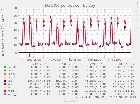This screenshot has width=140, height=104.
Task: Click the Avg (-/+) column header
Action: pyautogui.click(x=98, y=64)
